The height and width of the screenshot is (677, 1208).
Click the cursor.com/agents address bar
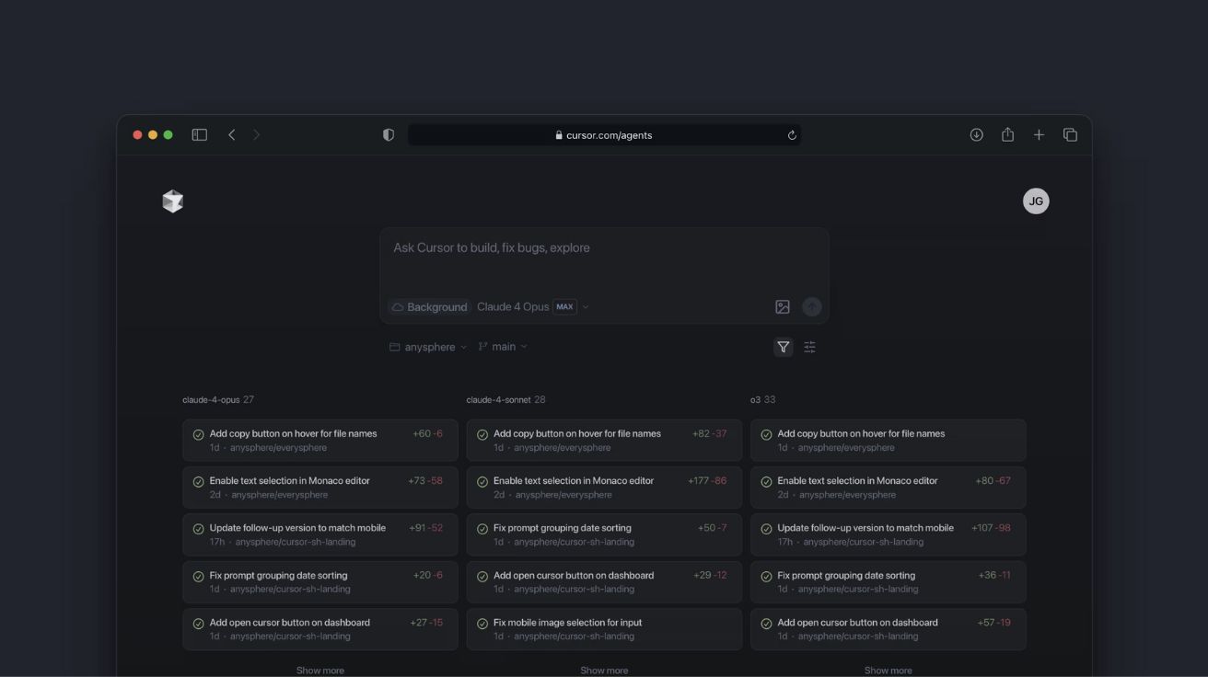point(604,135)
